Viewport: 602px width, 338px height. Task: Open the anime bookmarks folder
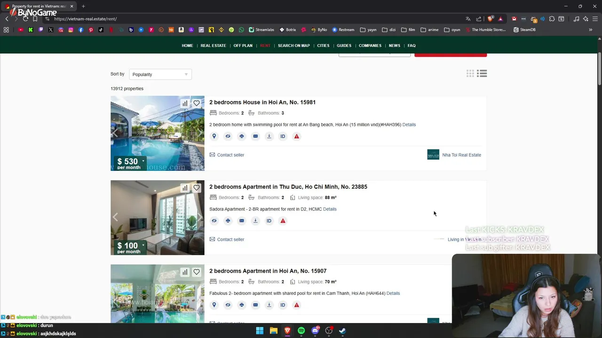point(429,30)
